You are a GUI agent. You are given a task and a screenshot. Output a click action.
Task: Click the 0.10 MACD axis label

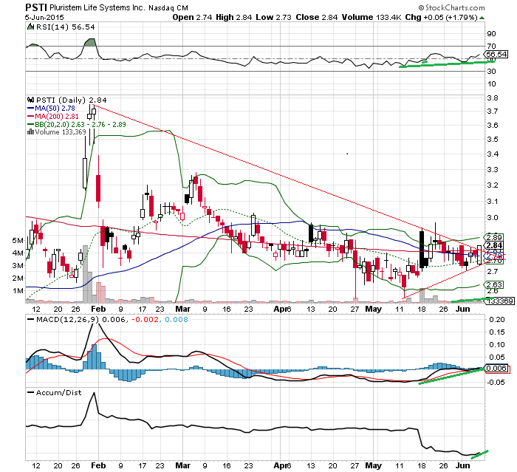coord(497,345)
